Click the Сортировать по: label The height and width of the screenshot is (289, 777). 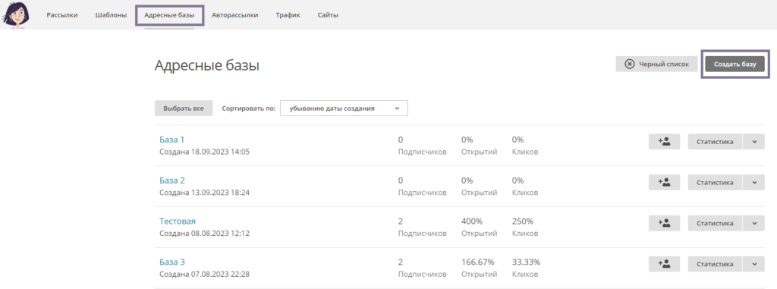coord(249,108)
